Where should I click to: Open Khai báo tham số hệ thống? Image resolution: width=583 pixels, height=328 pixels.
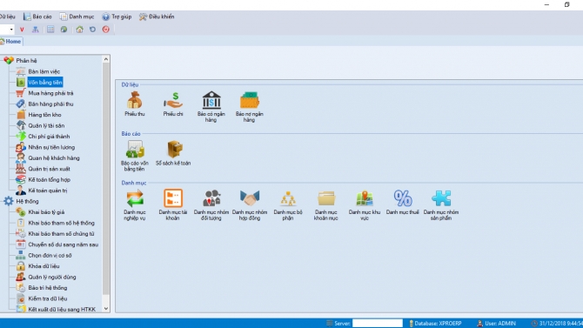click(x=62, y=223)
